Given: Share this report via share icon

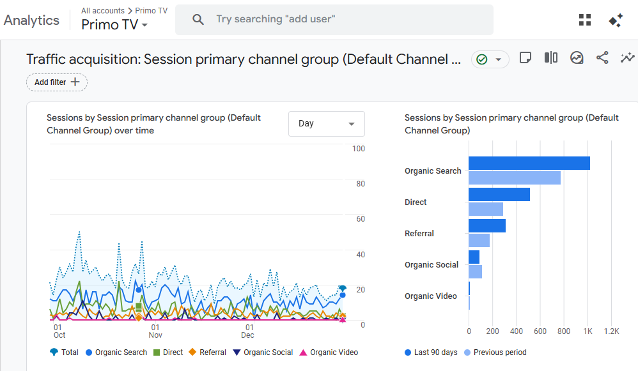Looking at the screenshot, I should click(602, 58).
